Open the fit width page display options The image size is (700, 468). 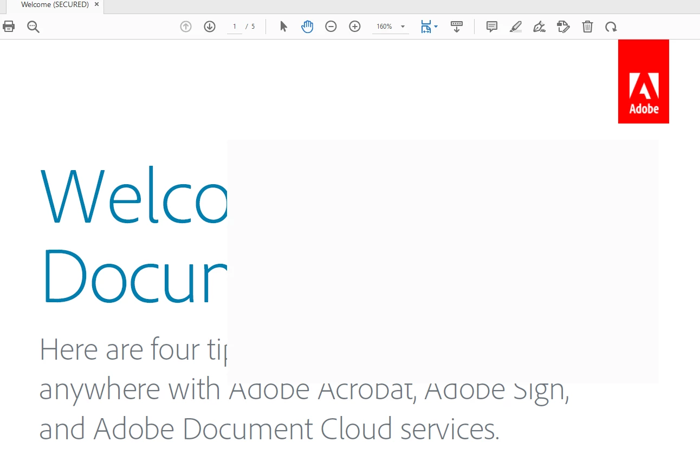pos(429,27)
